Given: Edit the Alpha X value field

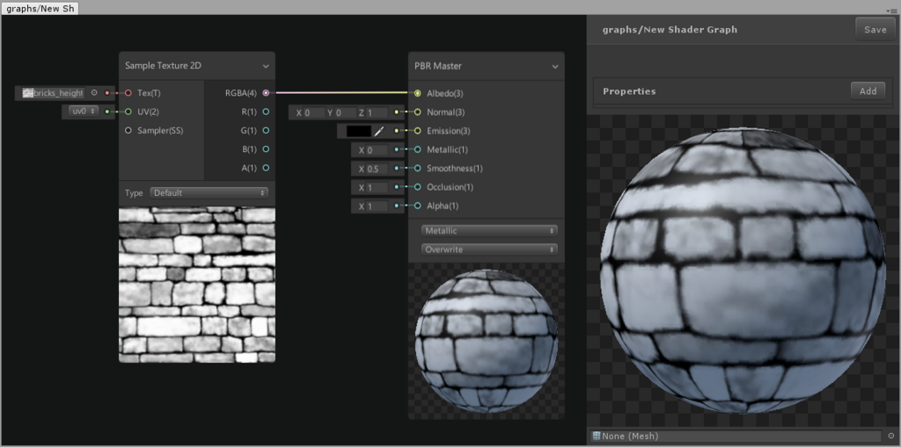Looking at the screenshot, I should tap(377, 206).
